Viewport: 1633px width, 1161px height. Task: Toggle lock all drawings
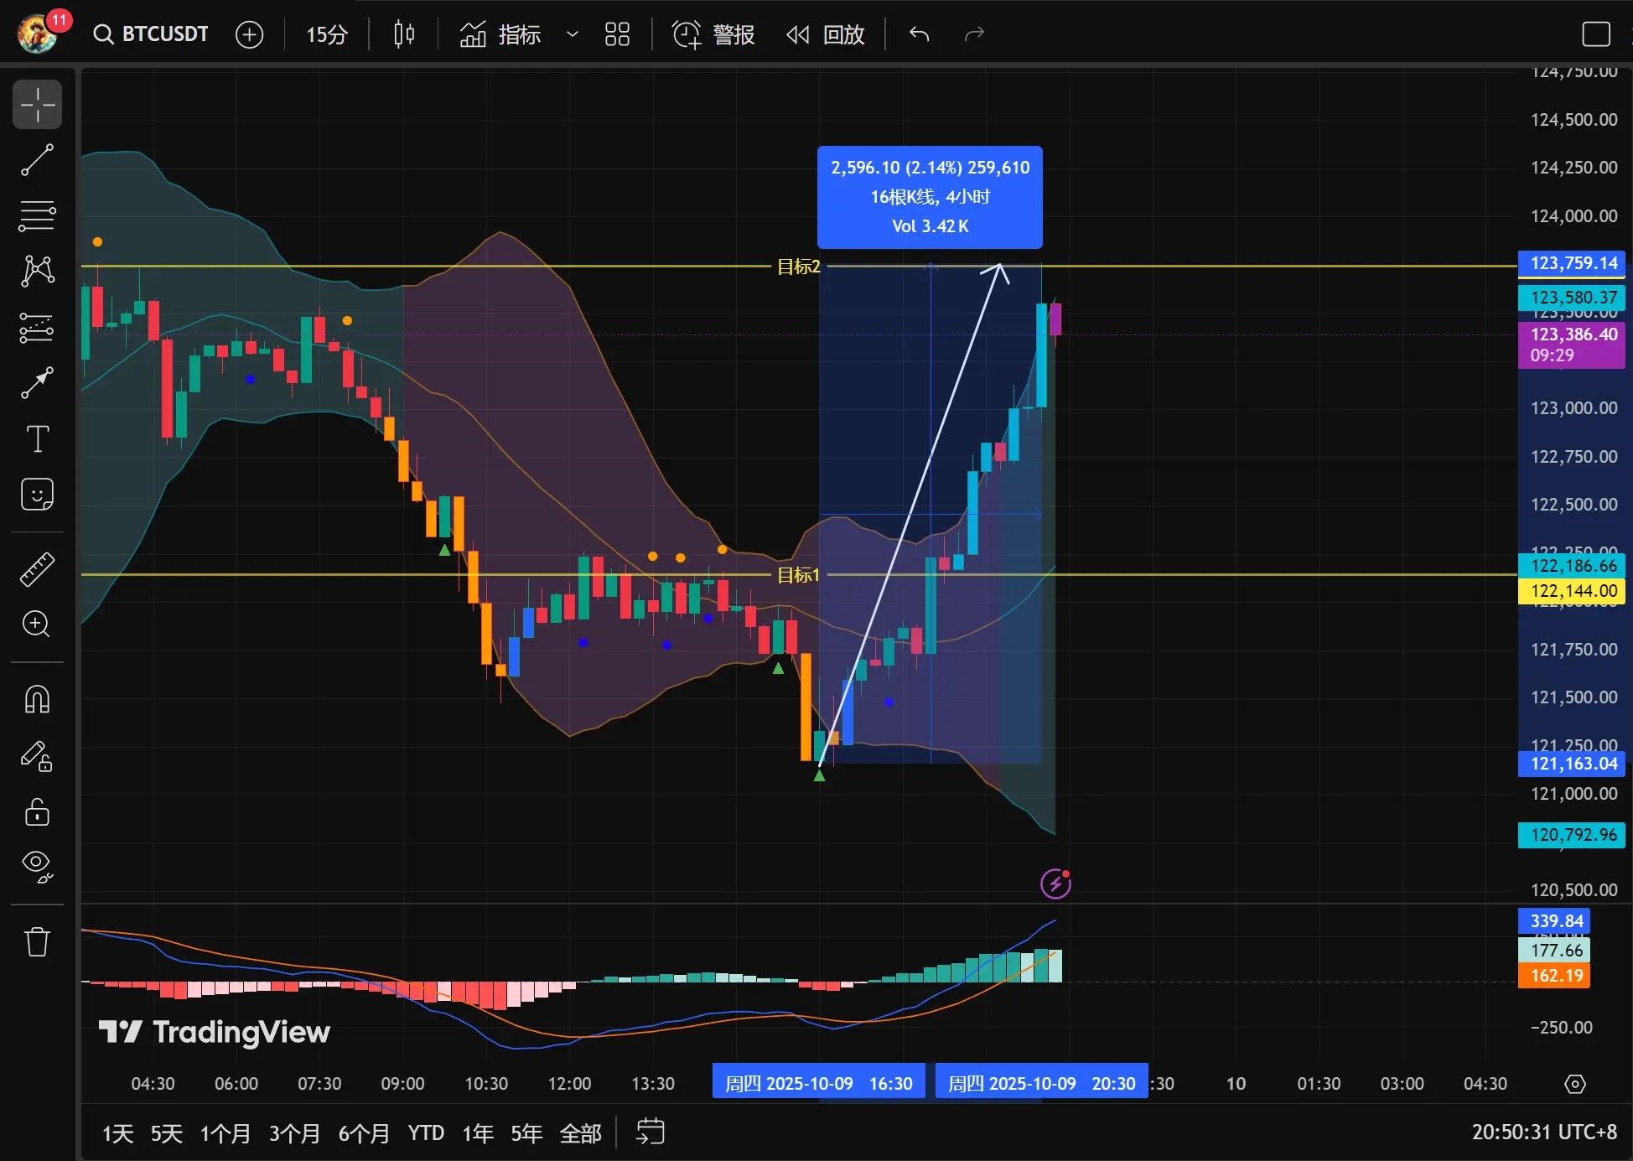click(x=37, y=811)
